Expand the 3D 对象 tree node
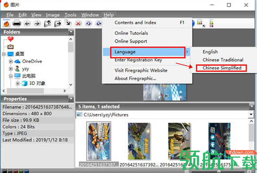The height and width of the screenshot is (173, 257). [17, 83]
